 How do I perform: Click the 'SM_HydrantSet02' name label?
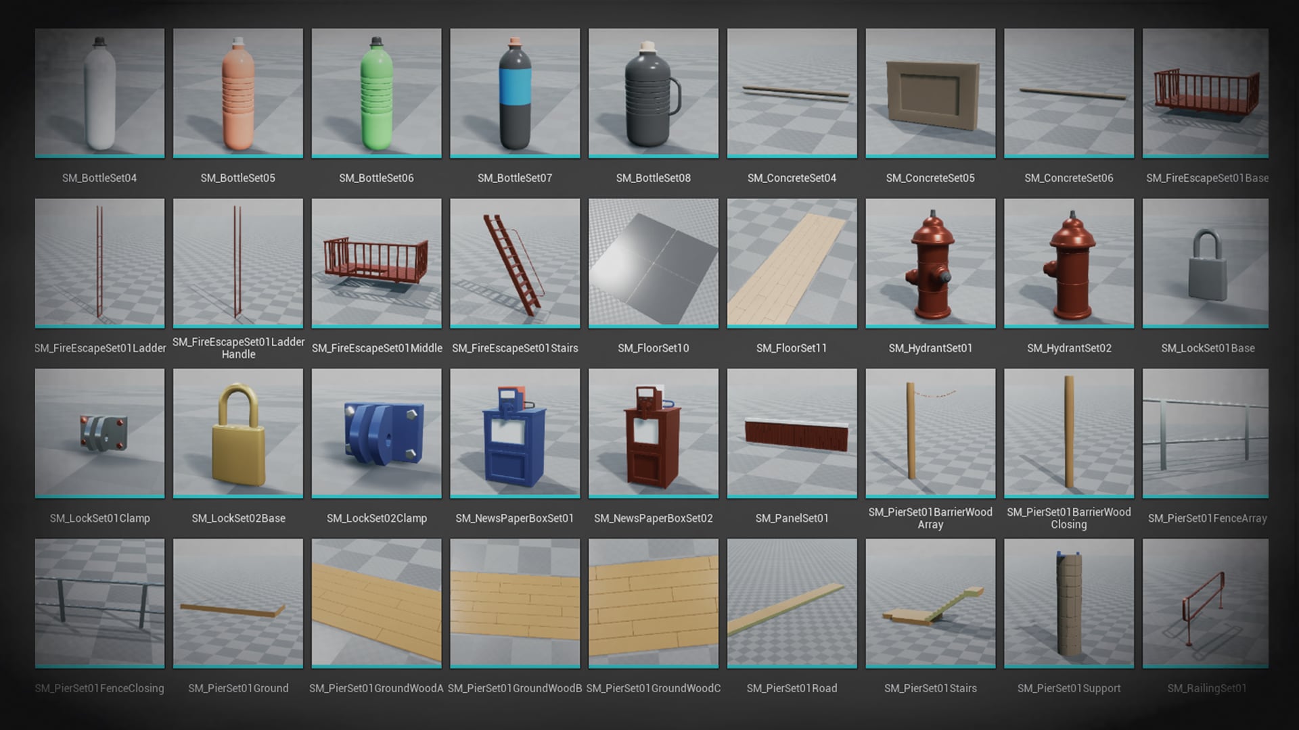click(x=1069, y=348)
